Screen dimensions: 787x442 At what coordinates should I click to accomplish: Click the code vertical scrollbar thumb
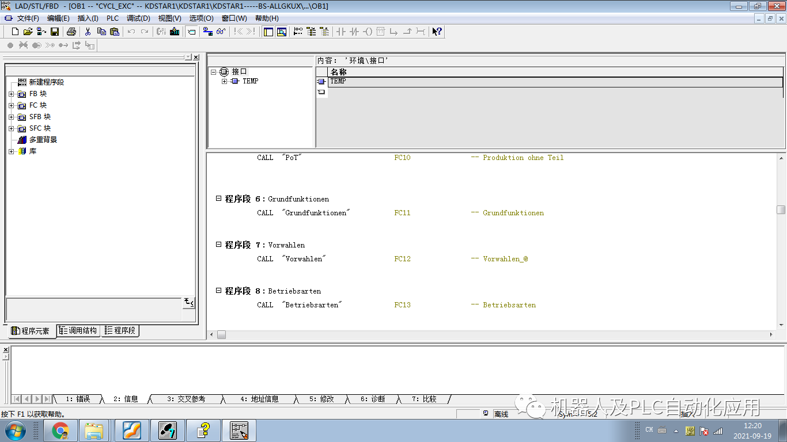781,210
